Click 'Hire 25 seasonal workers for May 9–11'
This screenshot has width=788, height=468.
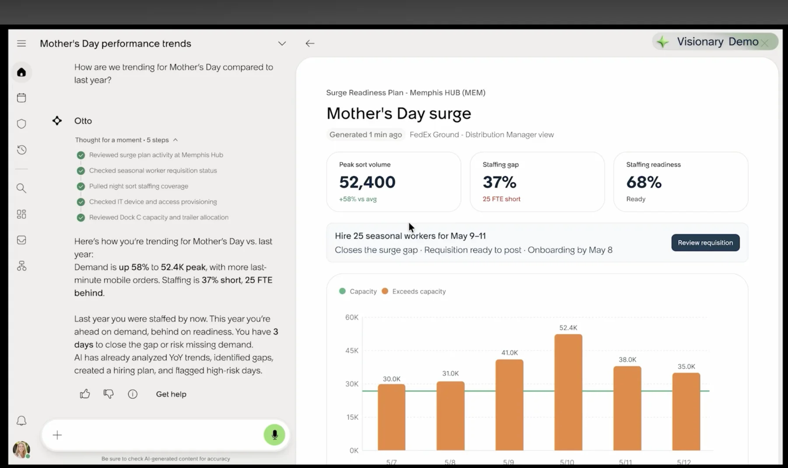coord(410,236)
